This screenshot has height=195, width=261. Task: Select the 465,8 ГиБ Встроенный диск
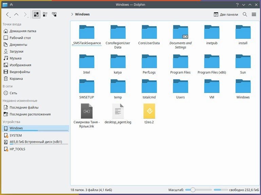coord(35,142)
